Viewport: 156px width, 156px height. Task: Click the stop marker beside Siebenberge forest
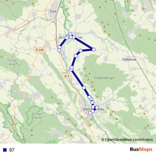click(84, 88)
